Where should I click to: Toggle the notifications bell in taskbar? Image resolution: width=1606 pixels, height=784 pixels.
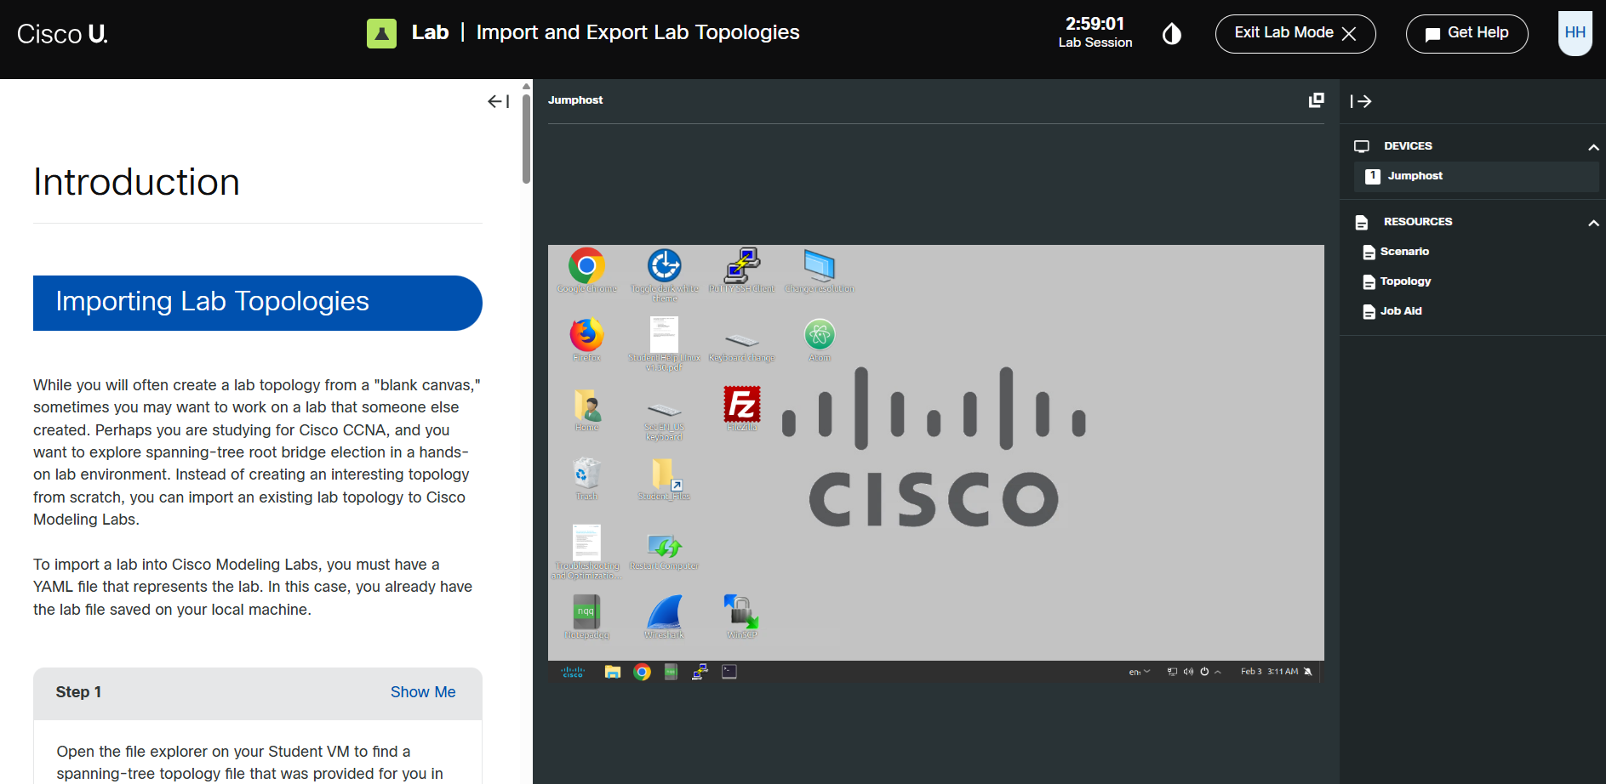point(1308,672)
